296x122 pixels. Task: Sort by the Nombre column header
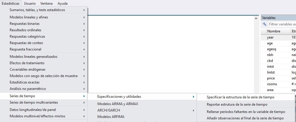274,31
